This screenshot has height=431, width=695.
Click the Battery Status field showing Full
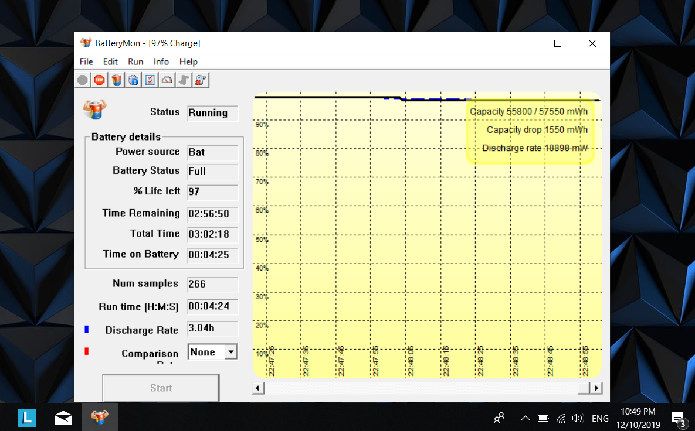pyautogui.click(x=213, y=171)
